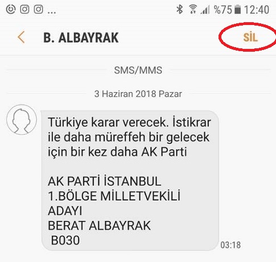Tap the BERAT ALBAYRAK line in message

coord(99,226)
